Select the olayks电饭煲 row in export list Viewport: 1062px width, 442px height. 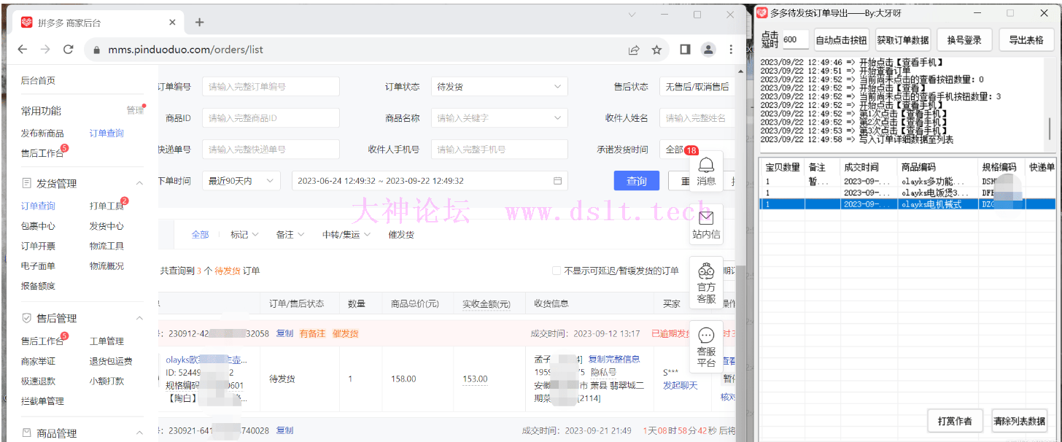[x=907, y=193]
